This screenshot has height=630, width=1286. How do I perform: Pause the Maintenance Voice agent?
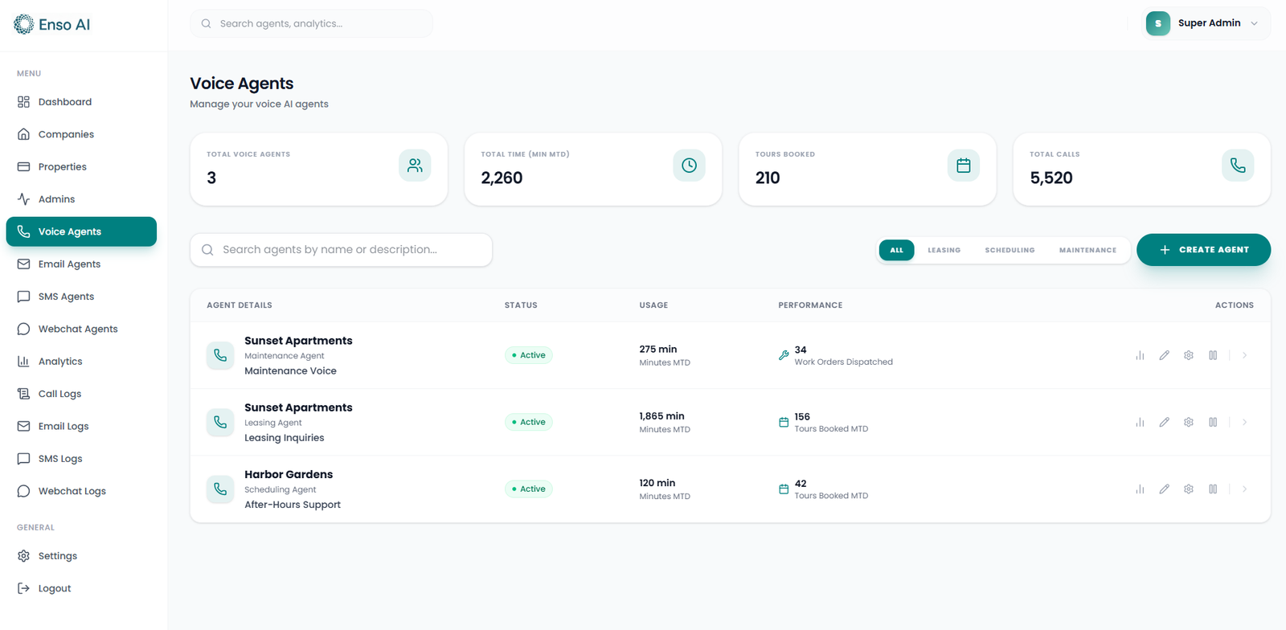[1213, 355]
